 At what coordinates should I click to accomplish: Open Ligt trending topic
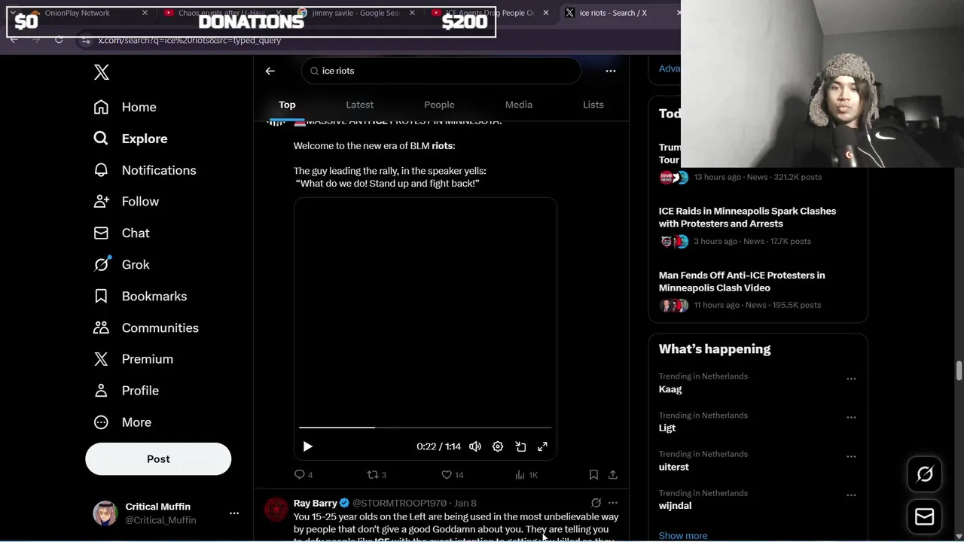coord(667,428)
